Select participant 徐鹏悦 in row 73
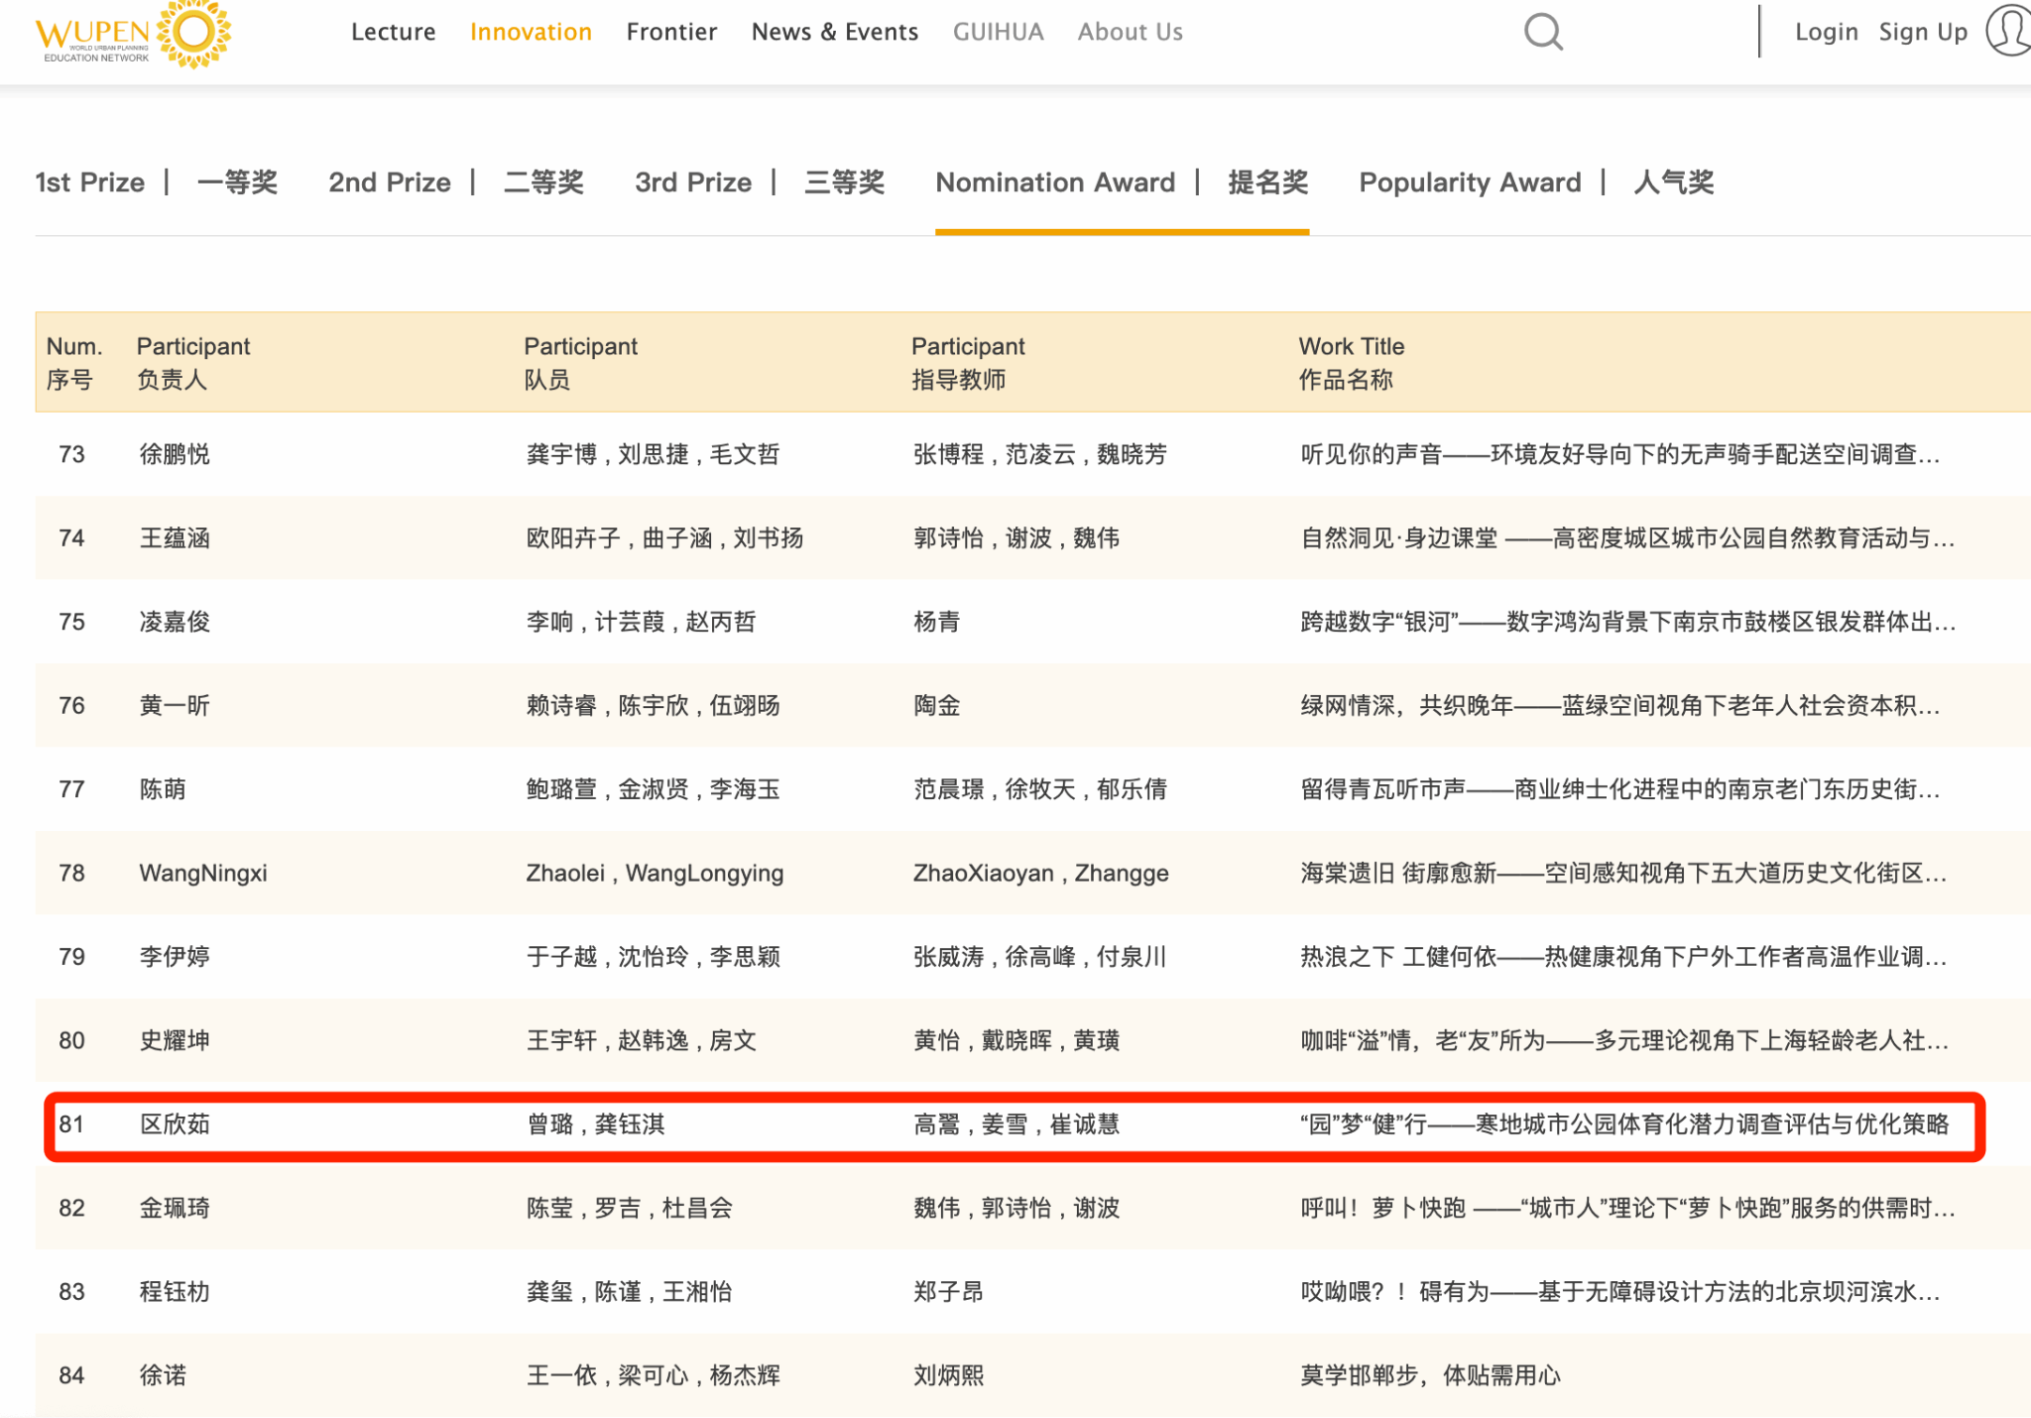This screenshot has height=1418, width=2031. pos(175,454)
